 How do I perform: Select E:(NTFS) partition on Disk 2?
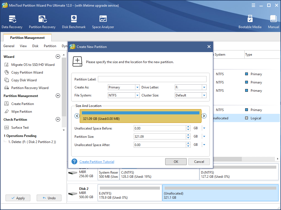(130, 193)
